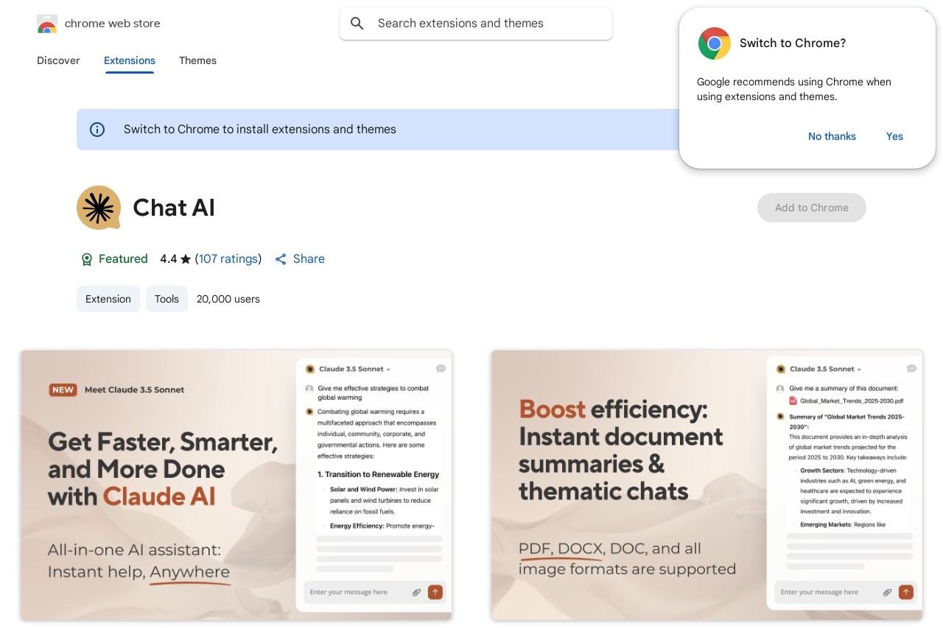Viewport: 943px width, 628px height.
Task: Click the Search extensions and themes field
Action: (x=476, y=24)
